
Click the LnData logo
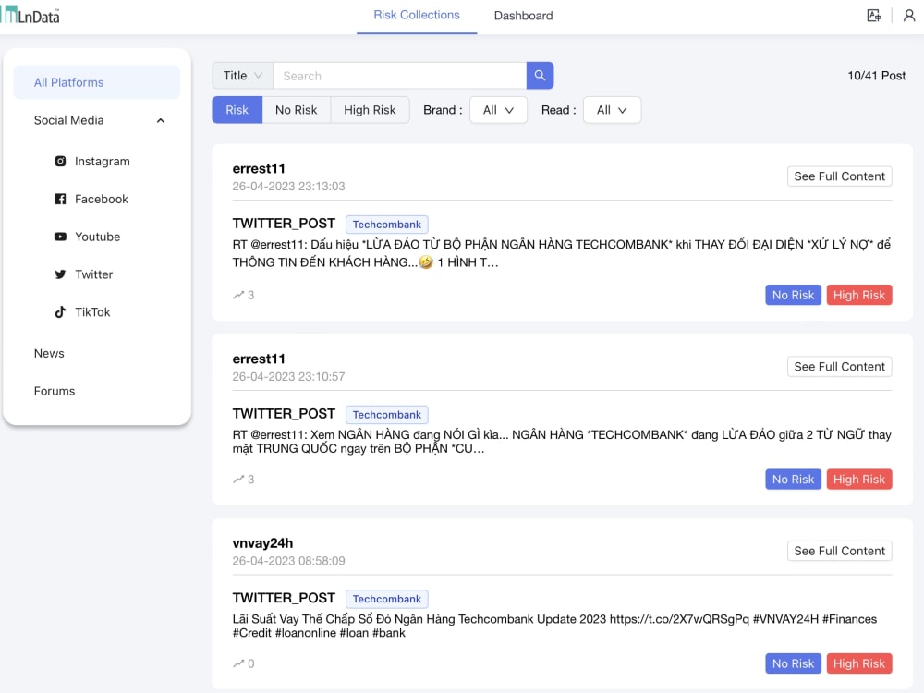30,15
